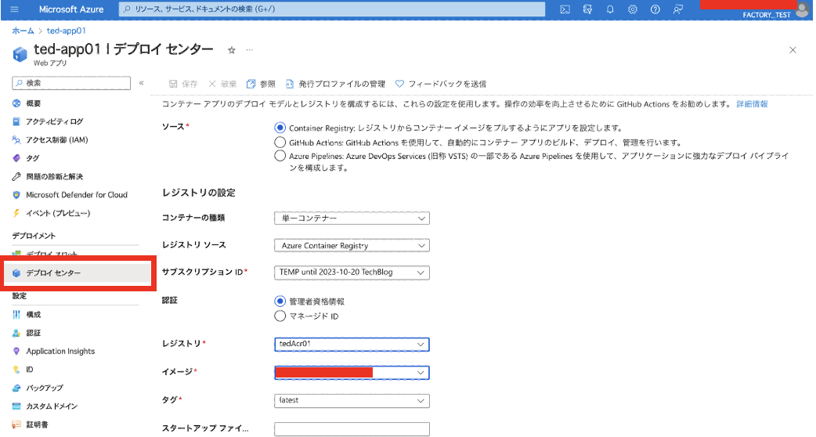Open the 詳細情報 link
The height and width of the screenshot is (437, 816).
click(752, 104)
